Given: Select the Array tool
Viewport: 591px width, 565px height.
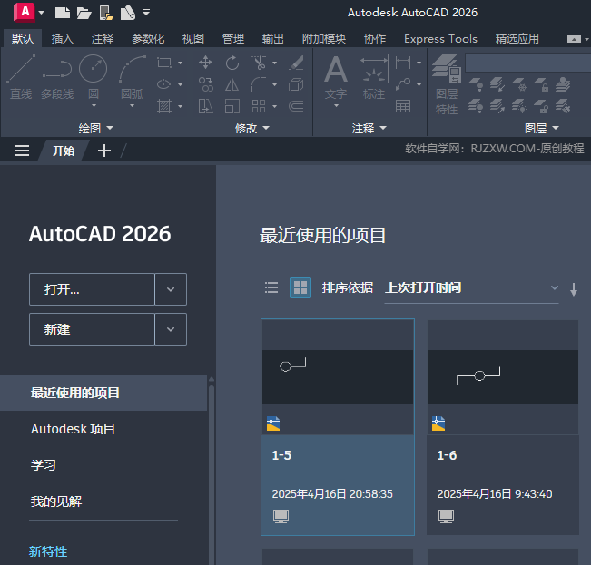Looking at the screenshot, I should coord(259,106).
